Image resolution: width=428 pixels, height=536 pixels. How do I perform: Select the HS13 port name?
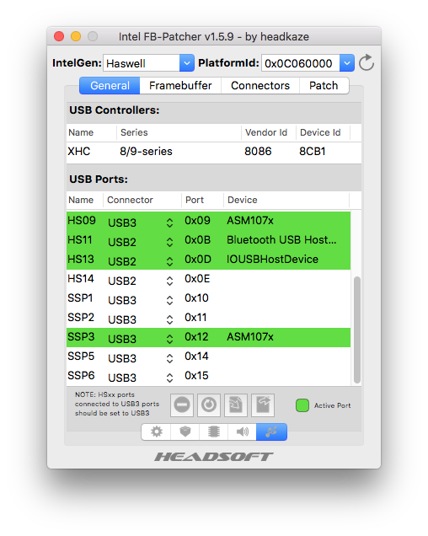point(81,260)
